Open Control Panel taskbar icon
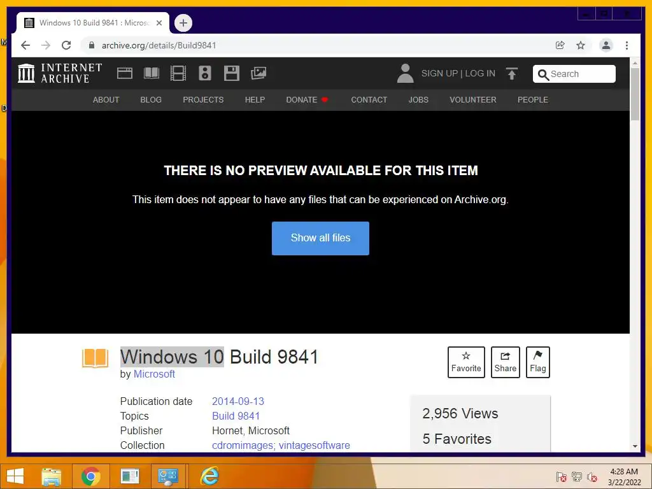The height and width of the screenshot is (489, 652). (x=168, y=476)
